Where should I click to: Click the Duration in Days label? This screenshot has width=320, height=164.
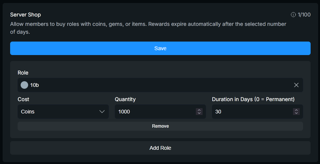[x=253, y=99]
